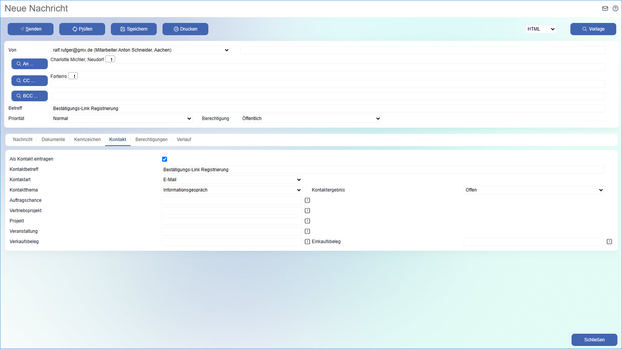Expand the Kontaktart dropdown

click(x=232, y=180)
